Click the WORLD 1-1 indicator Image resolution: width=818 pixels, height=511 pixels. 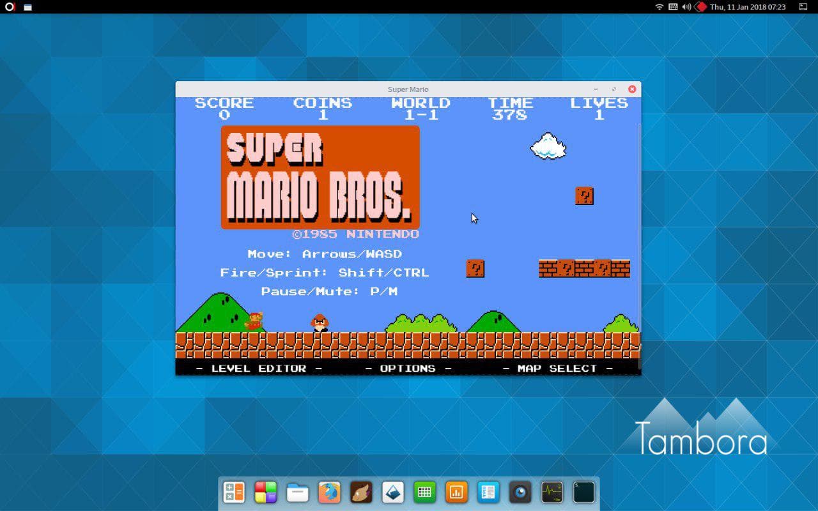tap(421, 109)
